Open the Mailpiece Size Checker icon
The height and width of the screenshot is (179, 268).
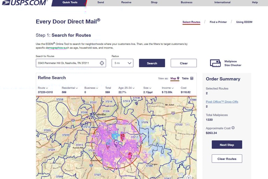pos(215,63)
